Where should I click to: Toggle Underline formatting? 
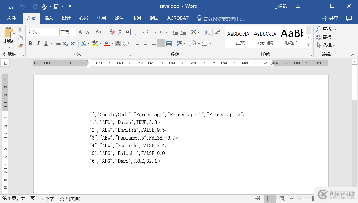pos(46,44)
